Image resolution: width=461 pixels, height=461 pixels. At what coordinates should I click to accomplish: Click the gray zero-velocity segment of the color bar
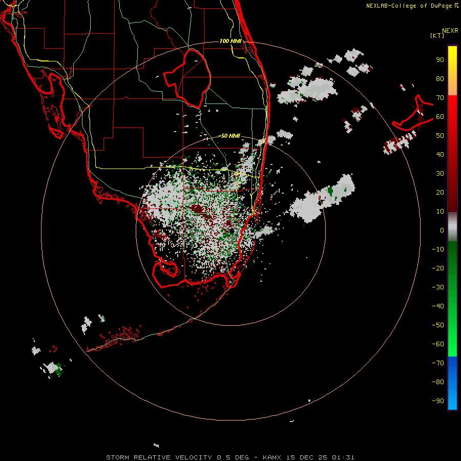[x=452, y=227]
